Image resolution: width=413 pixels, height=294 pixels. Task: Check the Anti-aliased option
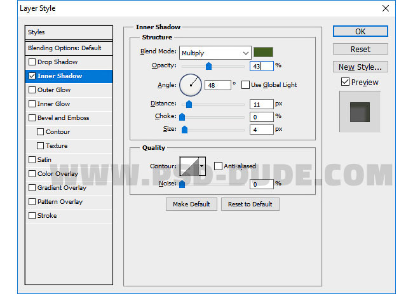[x=218, y=166]
